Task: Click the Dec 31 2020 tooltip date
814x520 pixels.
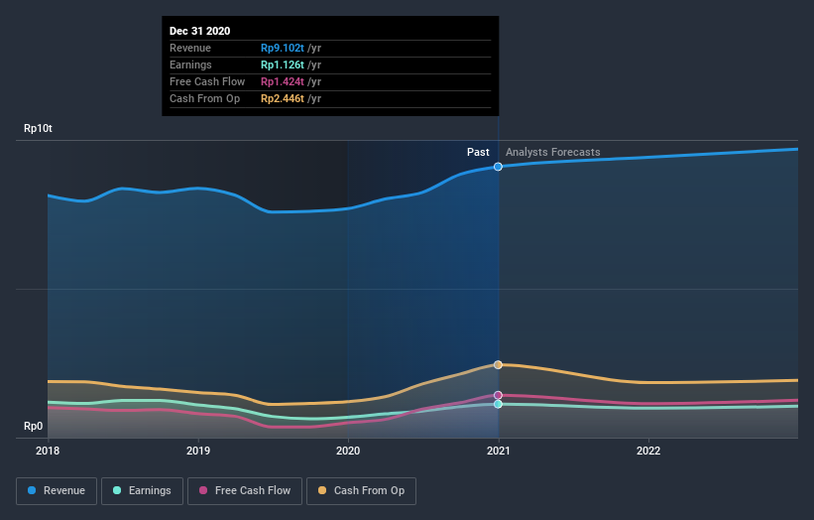Action: coord(200,31)
